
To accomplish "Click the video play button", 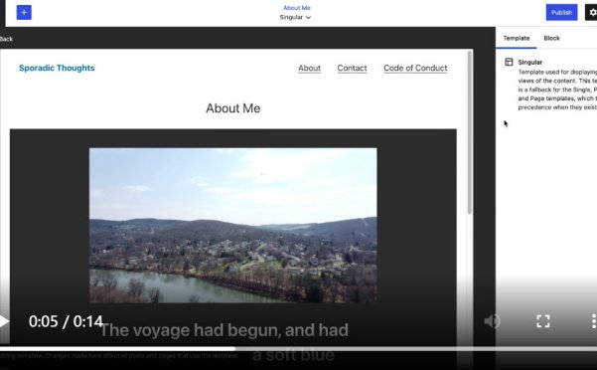I will click(x=4, y=321).
